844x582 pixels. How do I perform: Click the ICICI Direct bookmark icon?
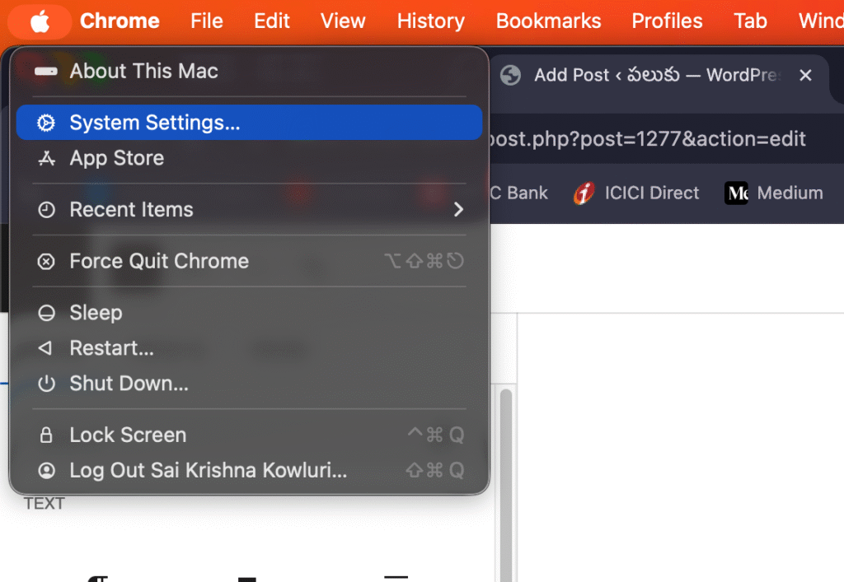pyautogui.click(x=584, y=193)
